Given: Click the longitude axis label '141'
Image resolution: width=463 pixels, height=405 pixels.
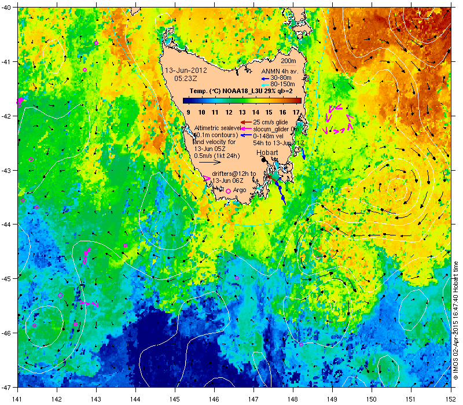Looking at the screenshot, I should (x=17, y=399).
